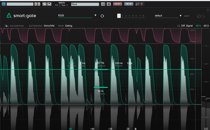Click the Tolerance handle bar
The image size is (210, 130).
pyautogui.click(x=101, y=87)
